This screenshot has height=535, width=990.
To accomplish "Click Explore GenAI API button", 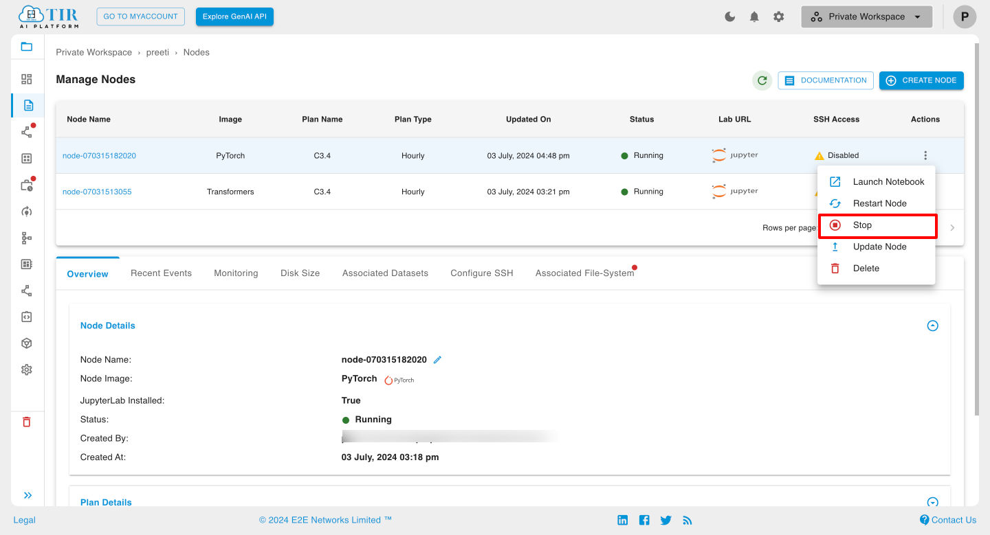I will pos(234,16).
